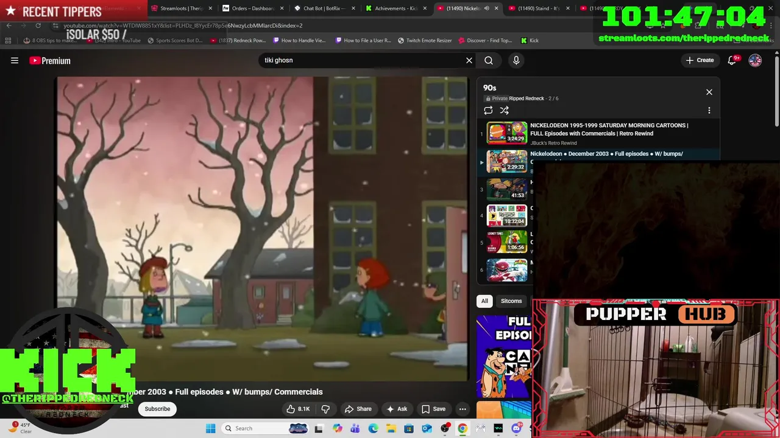Open How to File a User R... bookmark
The width and height of the screenshot is (780, 438).
[363, 41]
